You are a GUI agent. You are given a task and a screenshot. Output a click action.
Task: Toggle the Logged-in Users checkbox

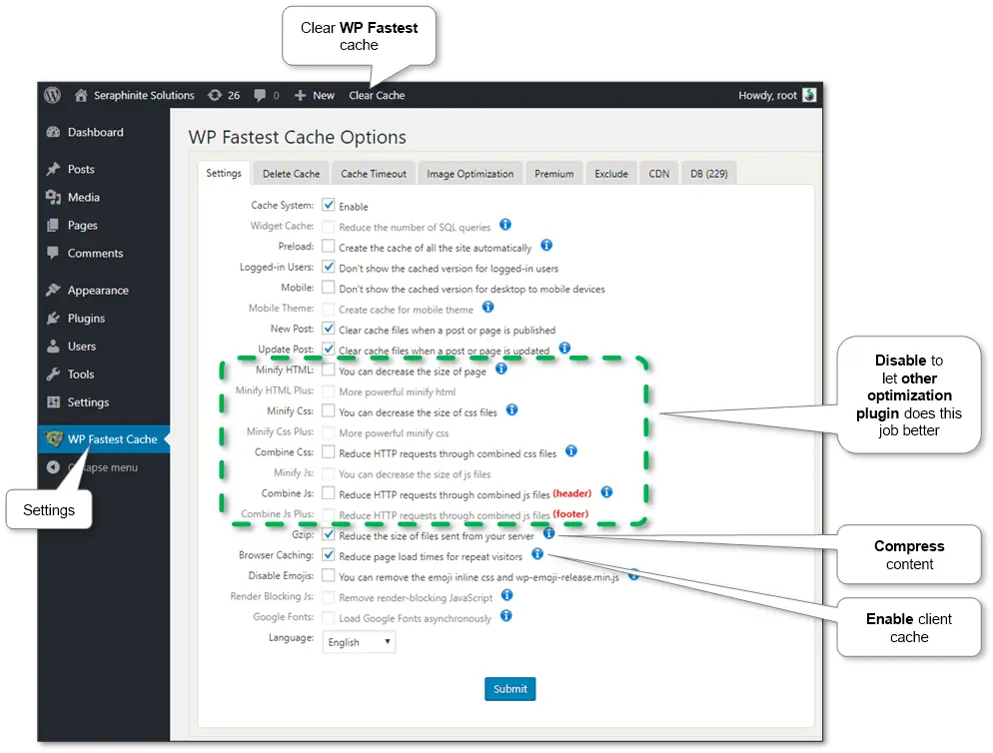pyautogui.click(x=328, y=267)
